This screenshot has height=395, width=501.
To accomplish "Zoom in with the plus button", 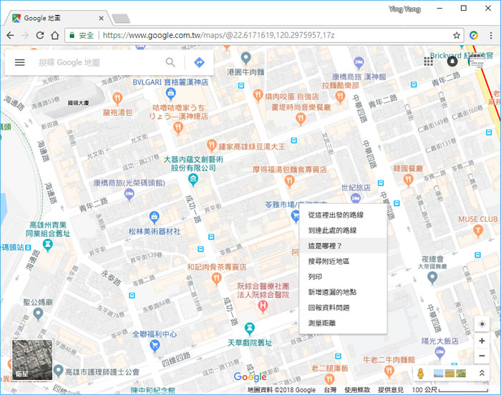I will coord(482,341).
